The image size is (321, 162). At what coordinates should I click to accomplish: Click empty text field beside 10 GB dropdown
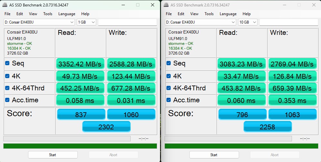[x=289, y=22]
